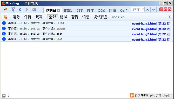
Task: Click info icon of the 'parent' row
Action: coord(4,28)
